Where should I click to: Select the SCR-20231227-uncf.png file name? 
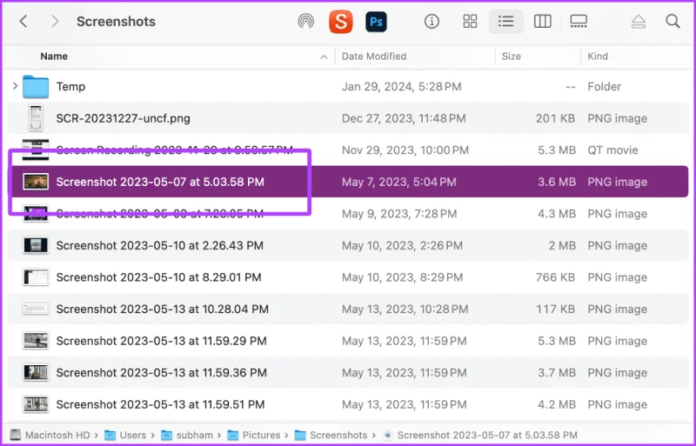(x=123, y=118)
